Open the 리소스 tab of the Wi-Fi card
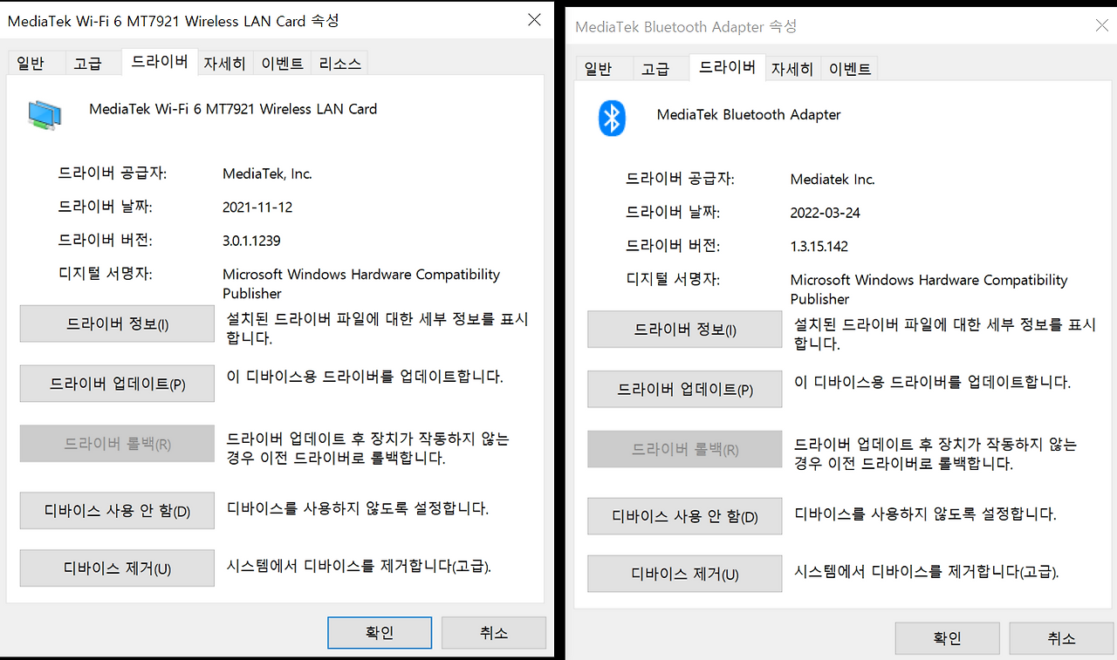 tap(339, 62)
